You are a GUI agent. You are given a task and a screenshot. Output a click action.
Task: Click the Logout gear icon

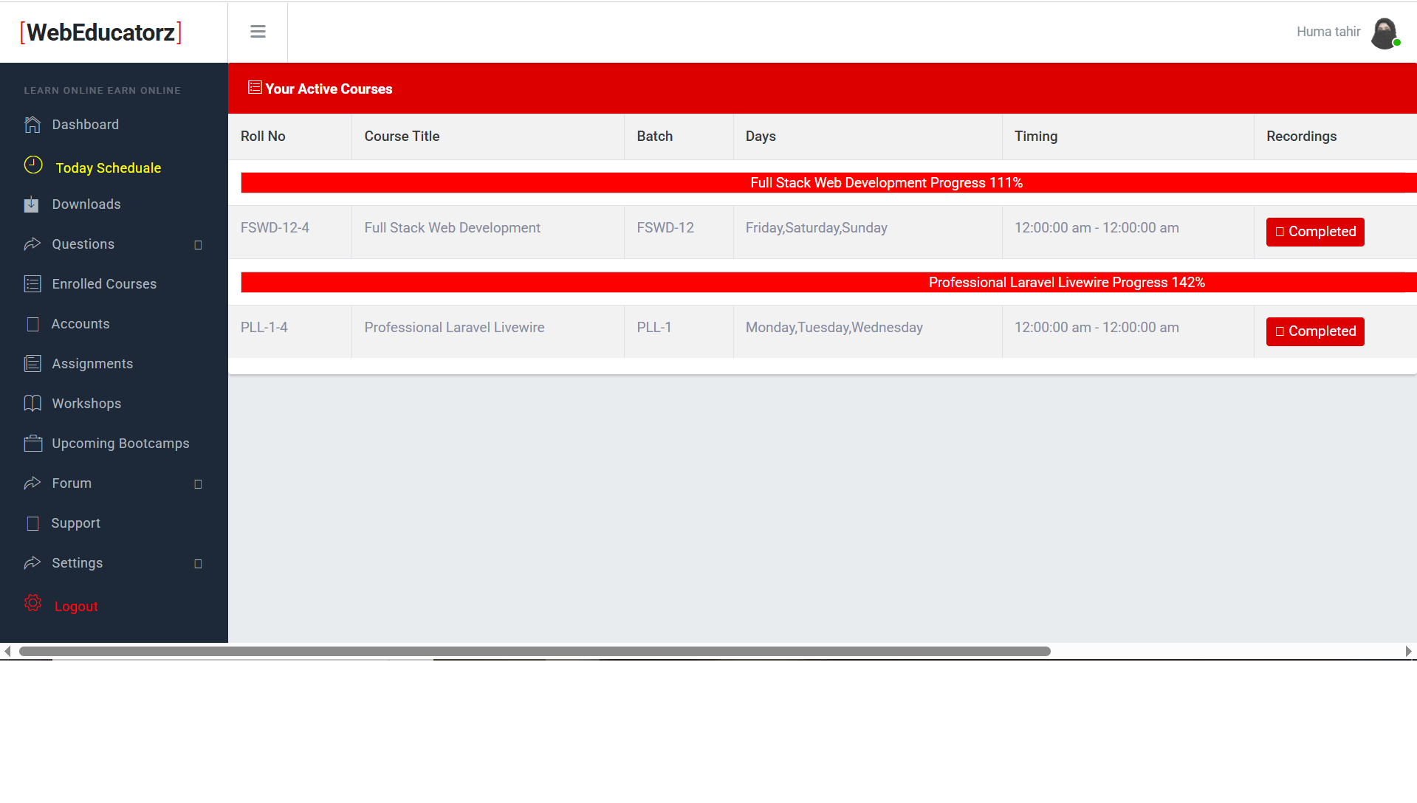[33, 603]
